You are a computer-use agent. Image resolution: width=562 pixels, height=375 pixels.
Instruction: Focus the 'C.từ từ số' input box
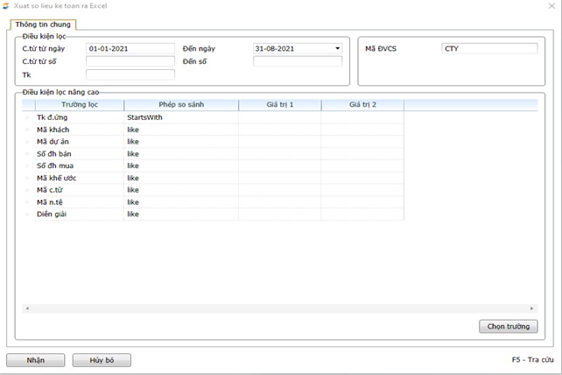(130, 61)
